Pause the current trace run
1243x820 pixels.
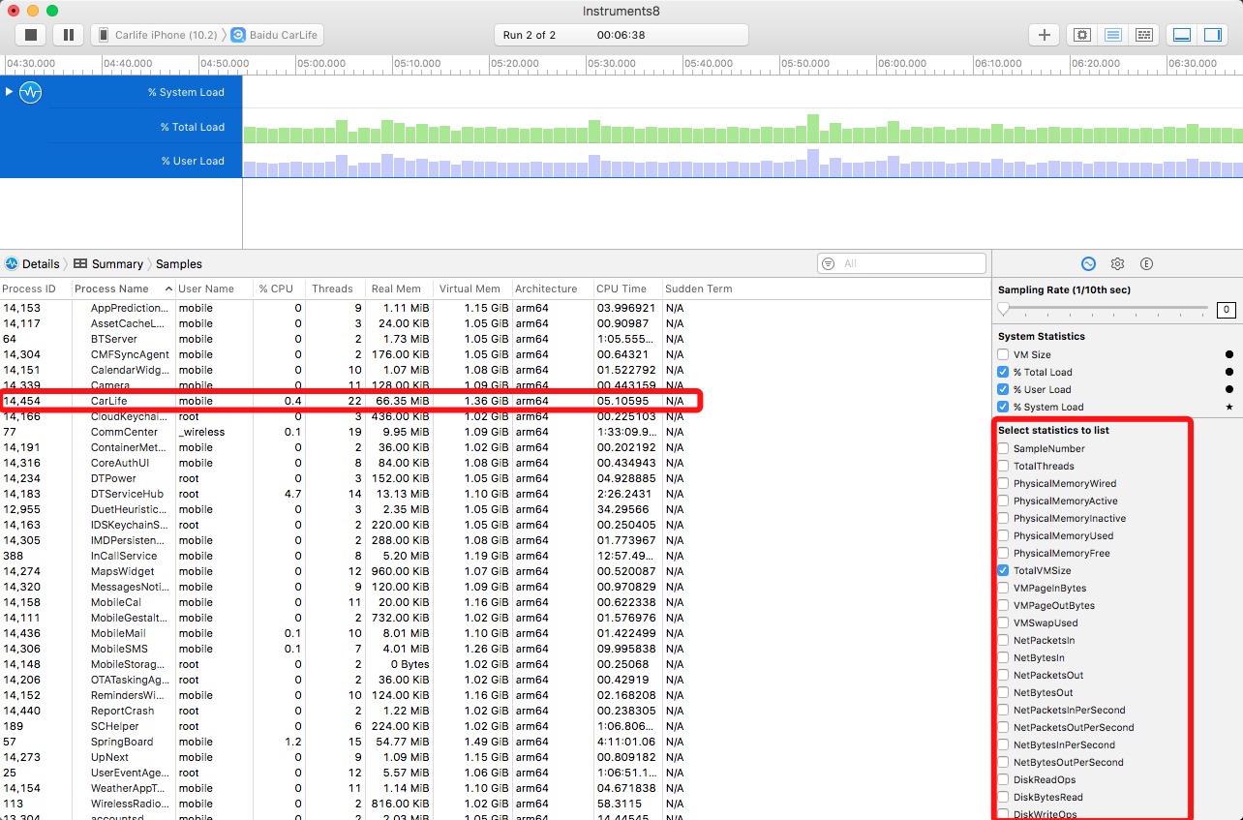click(x=68, y=35)
